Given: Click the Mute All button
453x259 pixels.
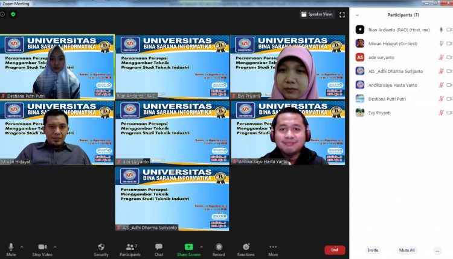Looking at the screenshot, I should click(406, 250).
